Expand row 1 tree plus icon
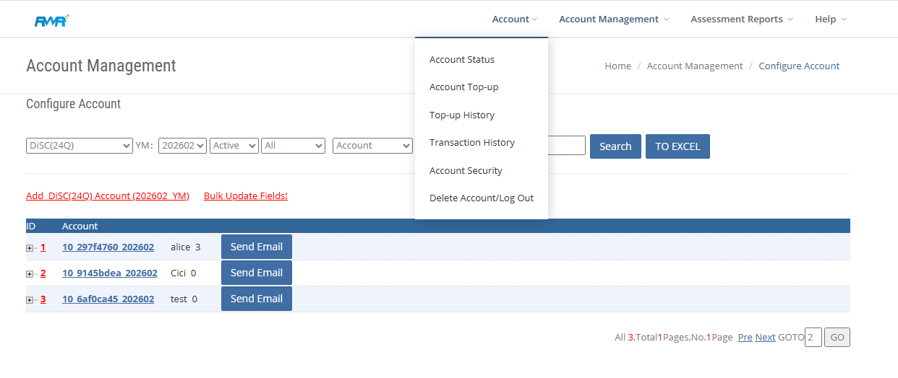Screen dimensions: 898x378 click(x=30, y=248)
